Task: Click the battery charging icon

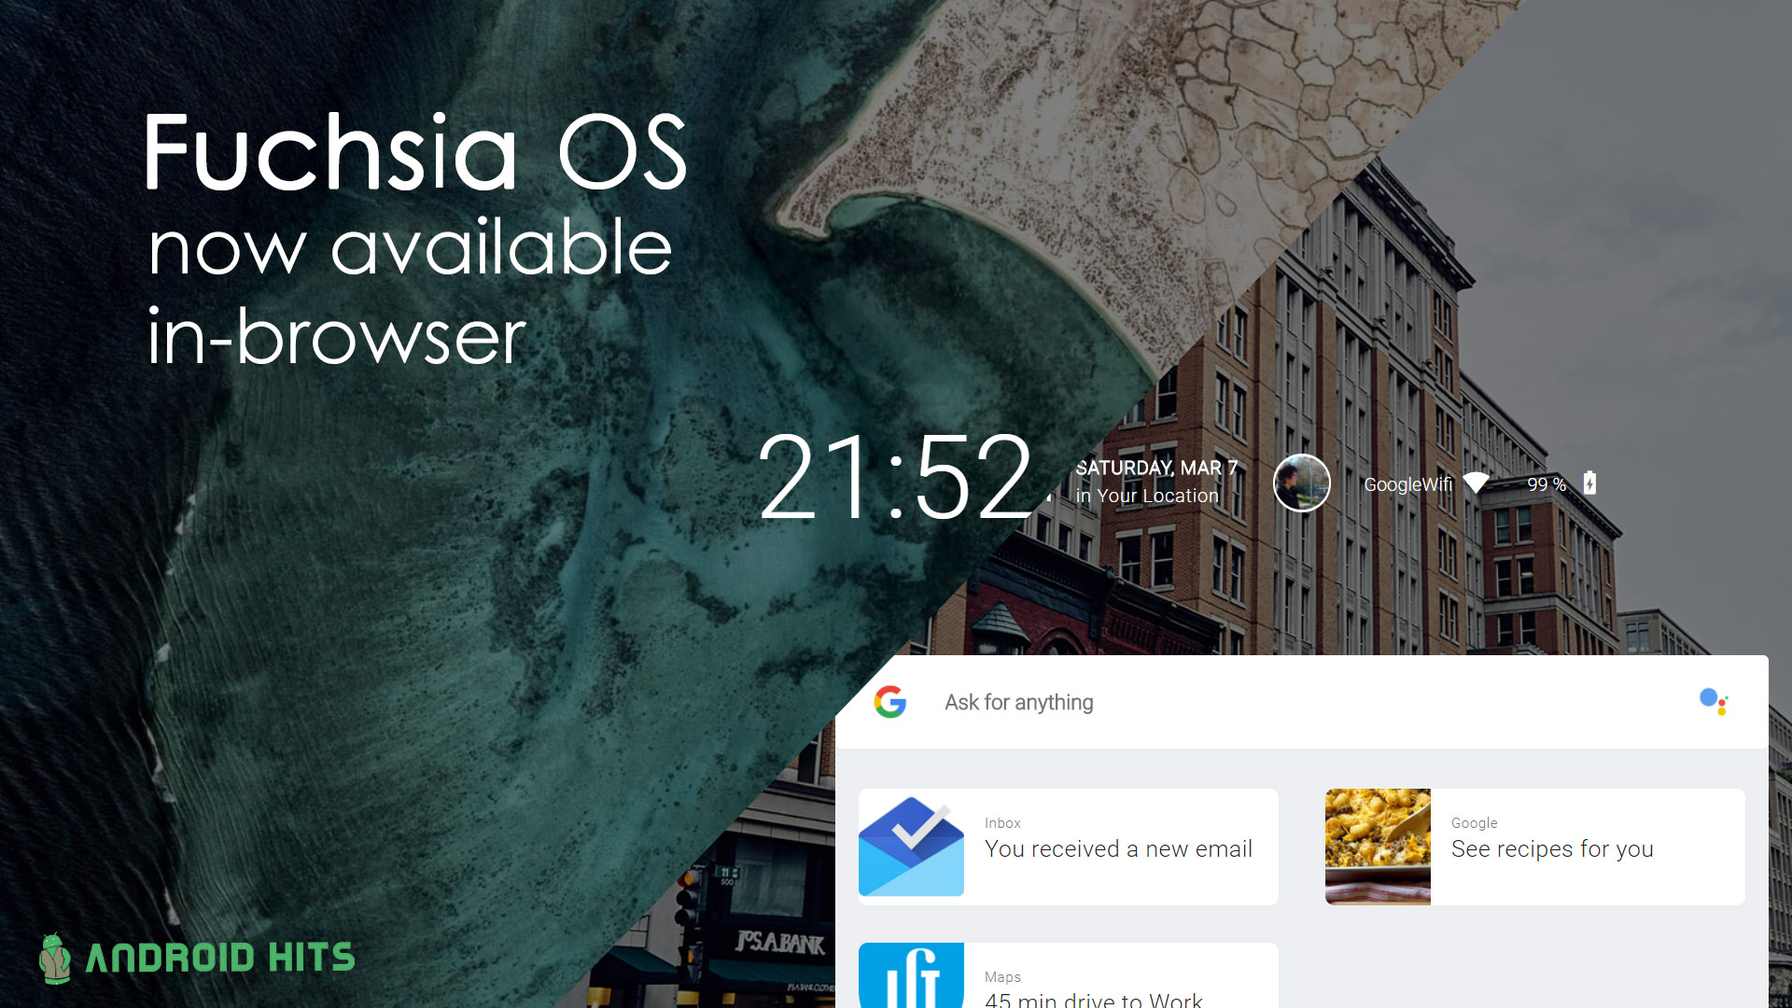Action: (x=1589, y=483)
